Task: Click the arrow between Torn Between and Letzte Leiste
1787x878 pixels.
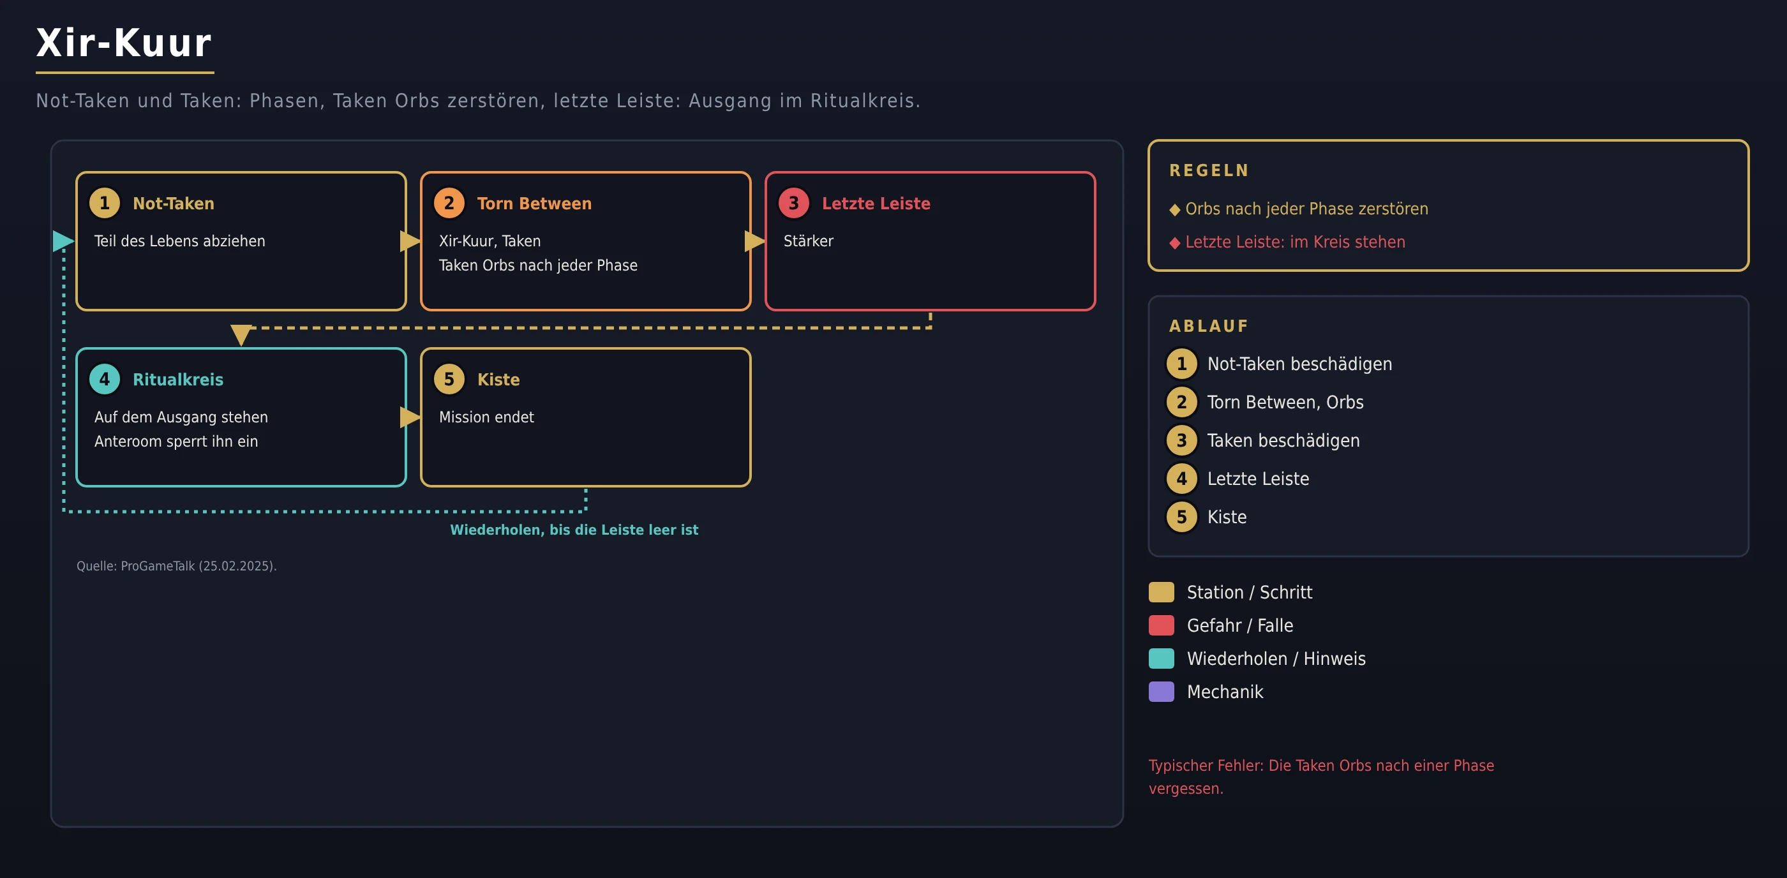Action: coord(755,241)
